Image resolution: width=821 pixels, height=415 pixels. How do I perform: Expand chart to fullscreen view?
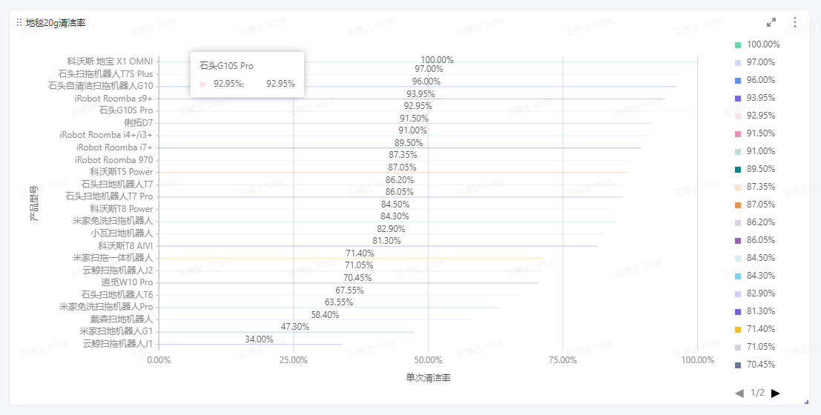click(x=771, y=22)
